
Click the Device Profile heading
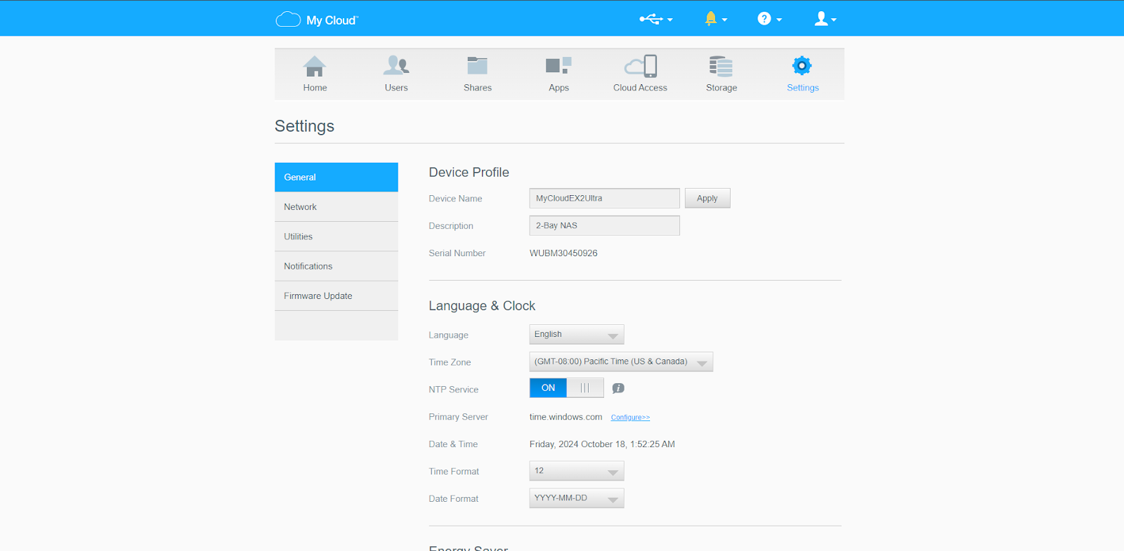469,173
